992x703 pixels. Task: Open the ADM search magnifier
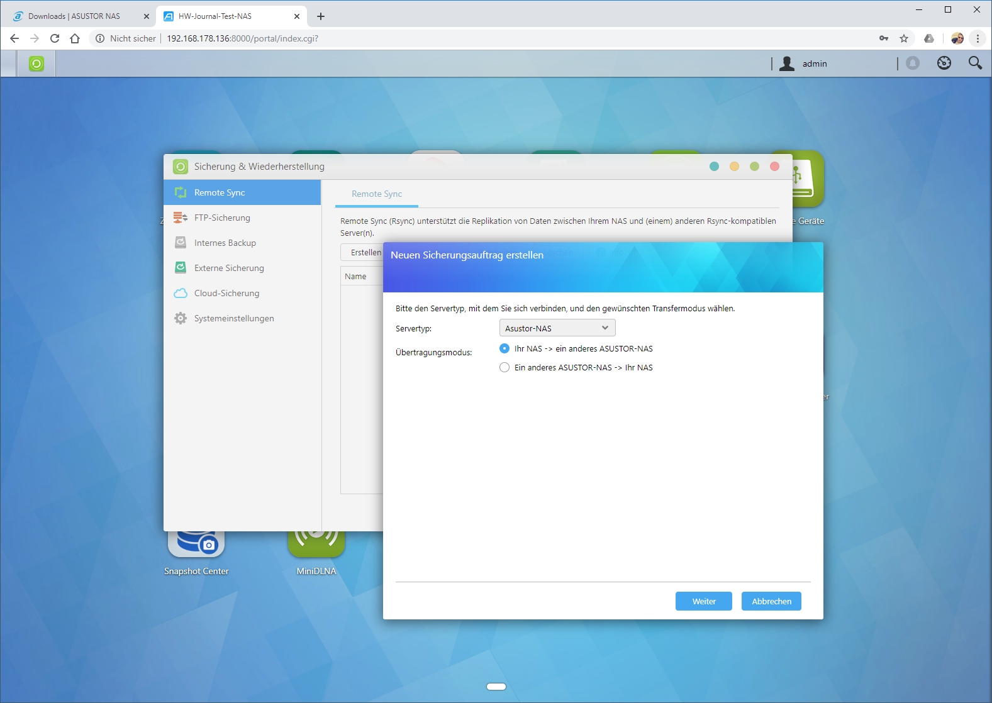(x=975, y=63)
